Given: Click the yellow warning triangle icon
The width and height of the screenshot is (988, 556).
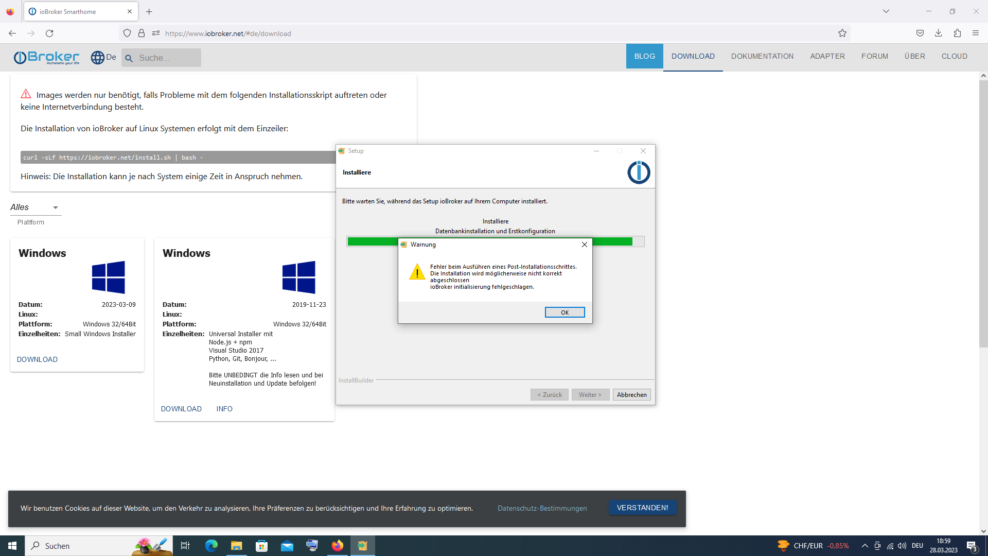Looking at the screenshot, I should [417, 271].
